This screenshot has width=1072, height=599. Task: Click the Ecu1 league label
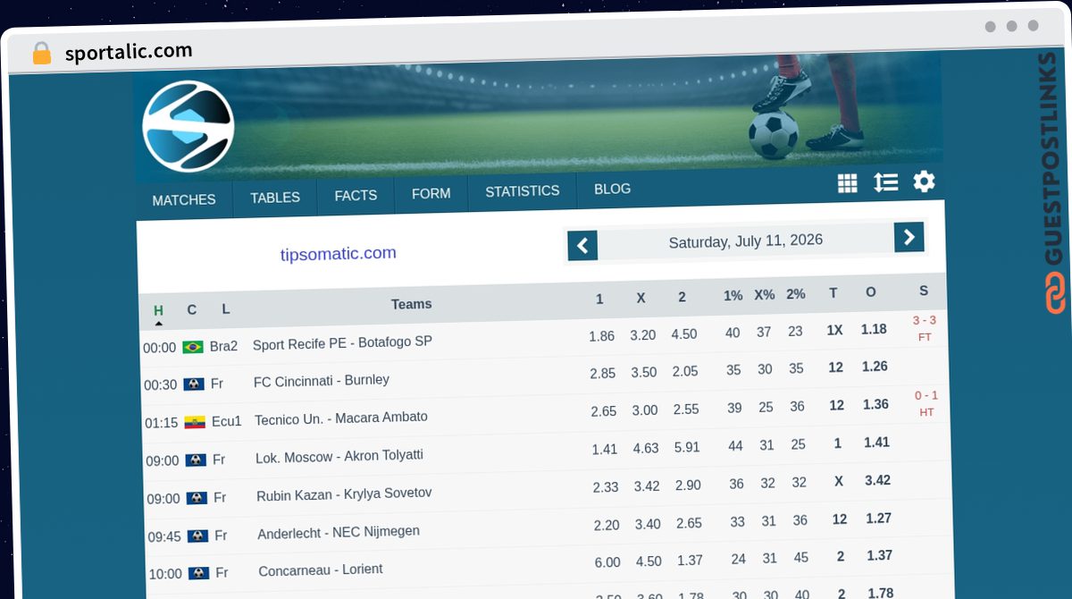coord(227,421)
